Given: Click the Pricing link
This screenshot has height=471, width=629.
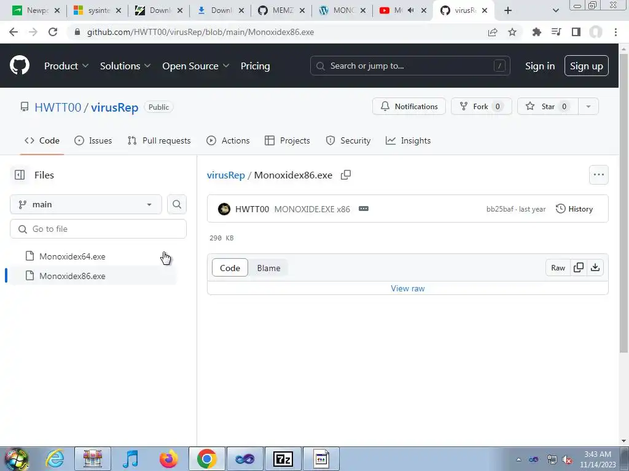Looking at the screenshot, I should tap(255, 66).
